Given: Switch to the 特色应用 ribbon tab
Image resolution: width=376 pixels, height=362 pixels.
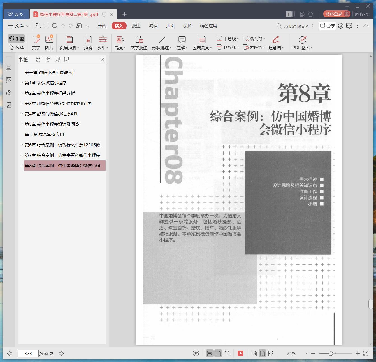Looking at the screenshot, I should point(209,26).
